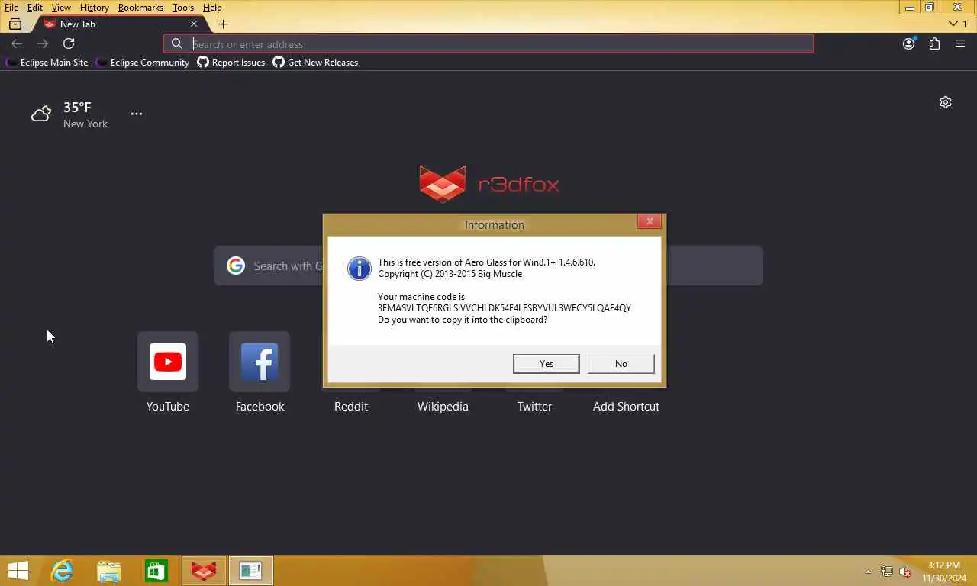
Task: Open the list all tabs dropdown
Action: (x=957, y=24)
